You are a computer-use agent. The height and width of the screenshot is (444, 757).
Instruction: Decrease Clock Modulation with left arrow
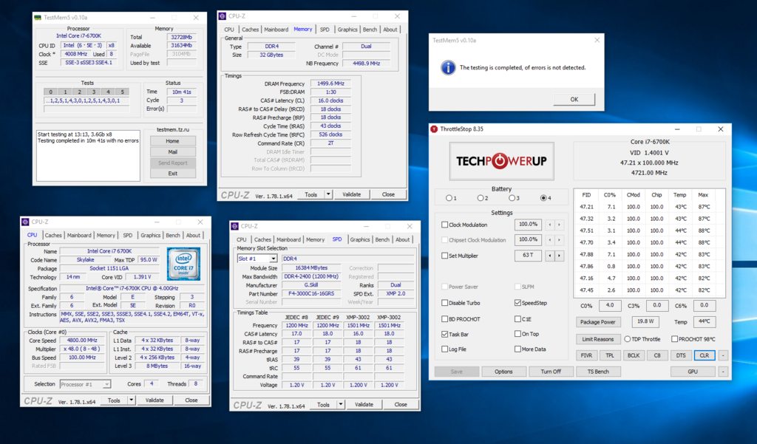[549, 225]
